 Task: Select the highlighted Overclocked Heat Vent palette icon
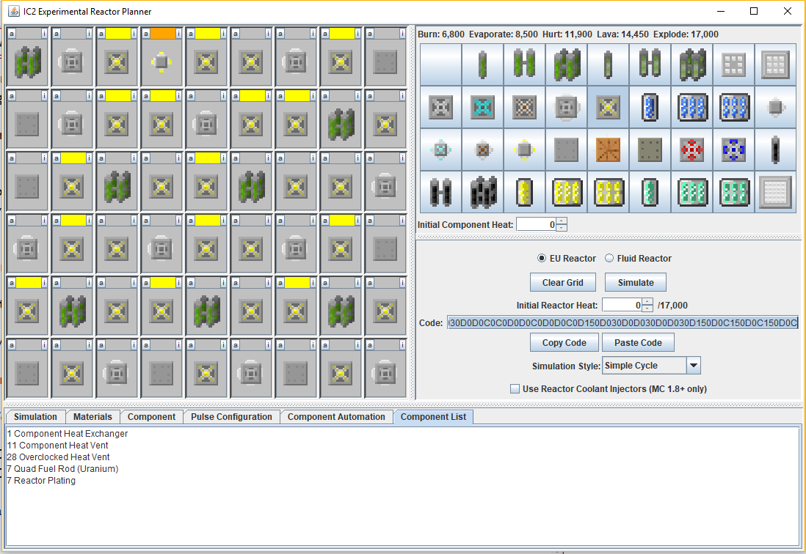pyautogui.click(x=608, y=107)
